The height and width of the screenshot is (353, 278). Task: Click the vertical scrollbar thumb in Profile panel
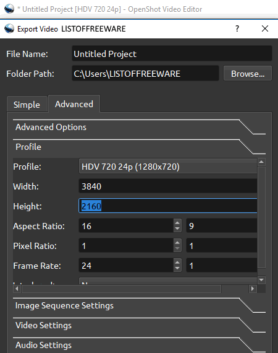261,217
